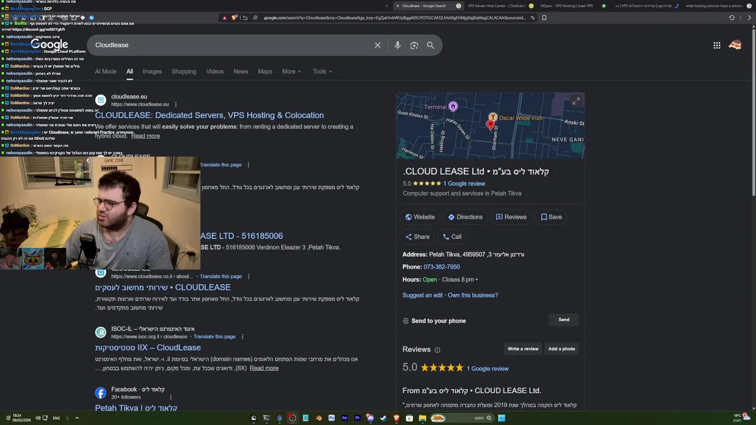Screen dimensions: 756x425
Task: Switch to the Shopping results tab
Action: click(x=184, y=71)
